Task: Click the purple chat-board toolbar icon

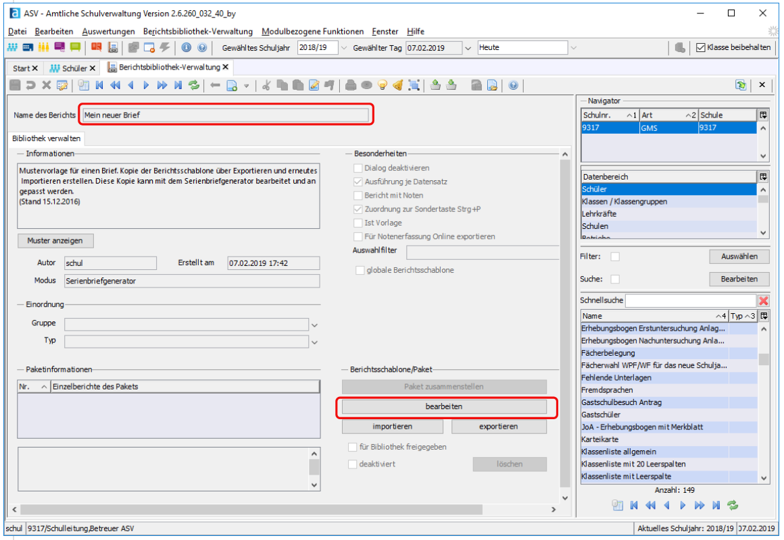Action: tap(59, 47)
